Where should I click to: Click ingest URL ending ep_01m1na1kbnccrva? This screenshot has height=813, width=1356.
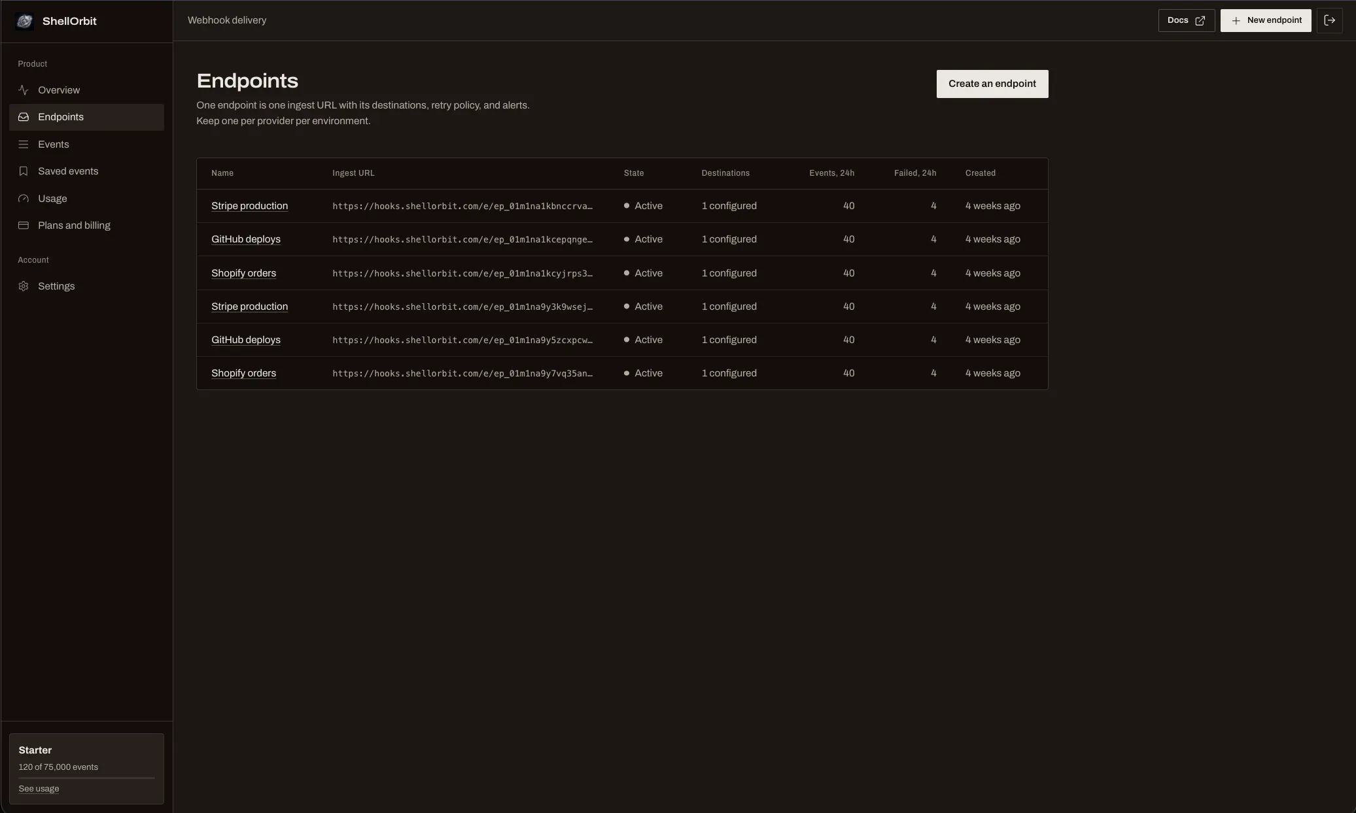[462, 206]
